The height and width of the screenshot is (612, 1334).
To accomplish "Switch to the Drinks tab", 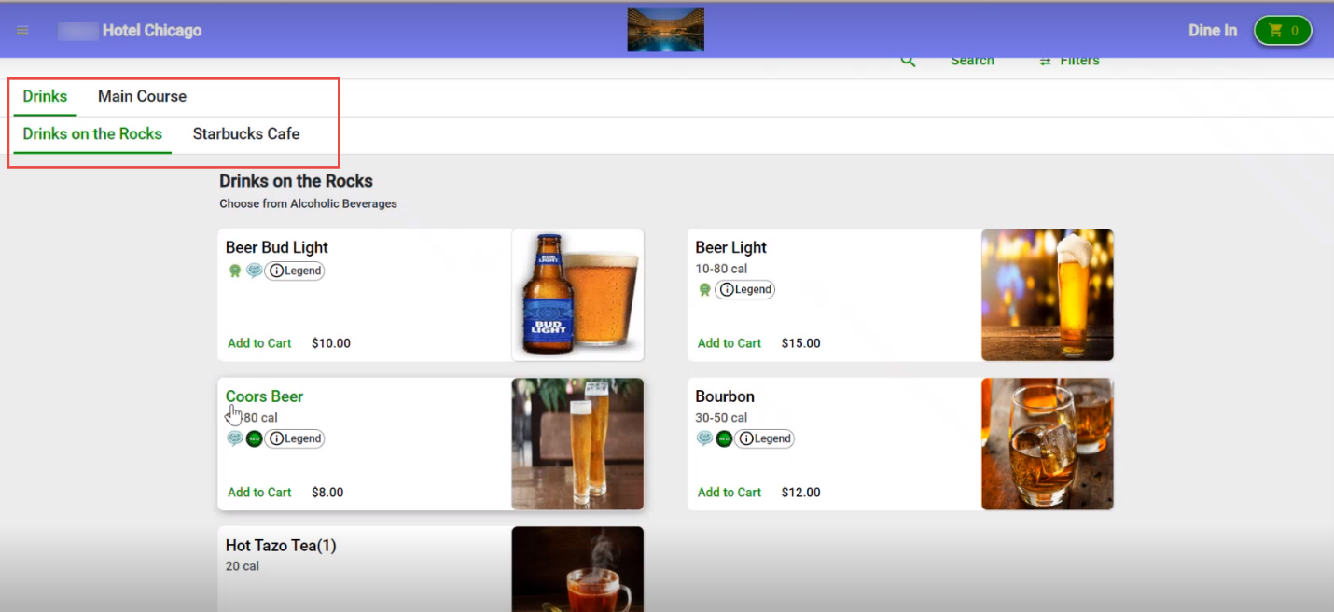I will pos(45,97).
